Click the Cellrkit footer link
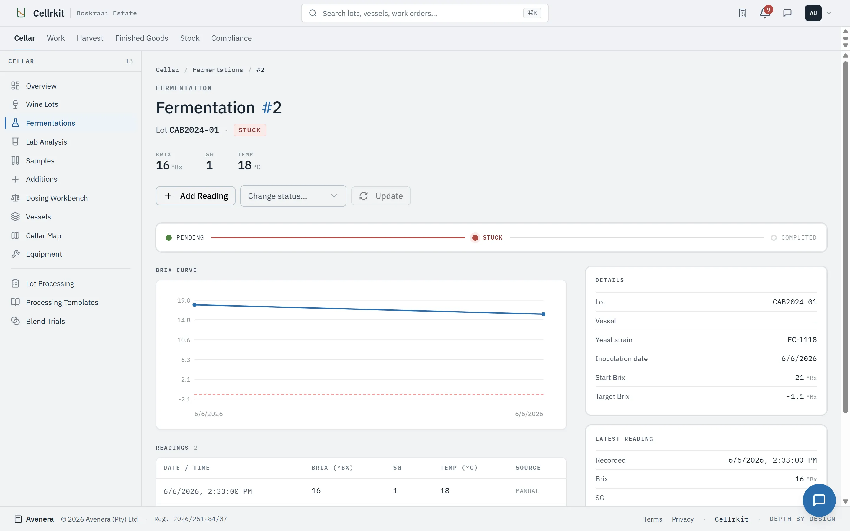 point(731,519)
